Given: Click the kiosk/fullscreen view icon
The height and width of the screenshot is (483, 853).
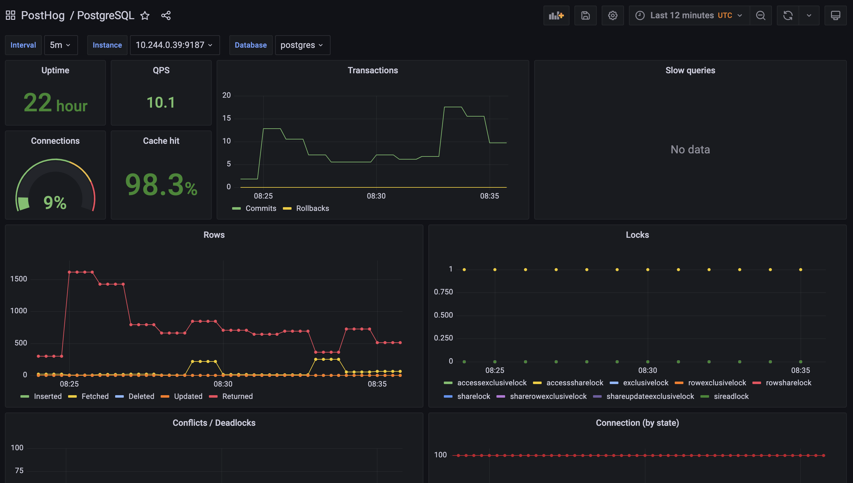Looking at the screenshot, I should (835, 15).
